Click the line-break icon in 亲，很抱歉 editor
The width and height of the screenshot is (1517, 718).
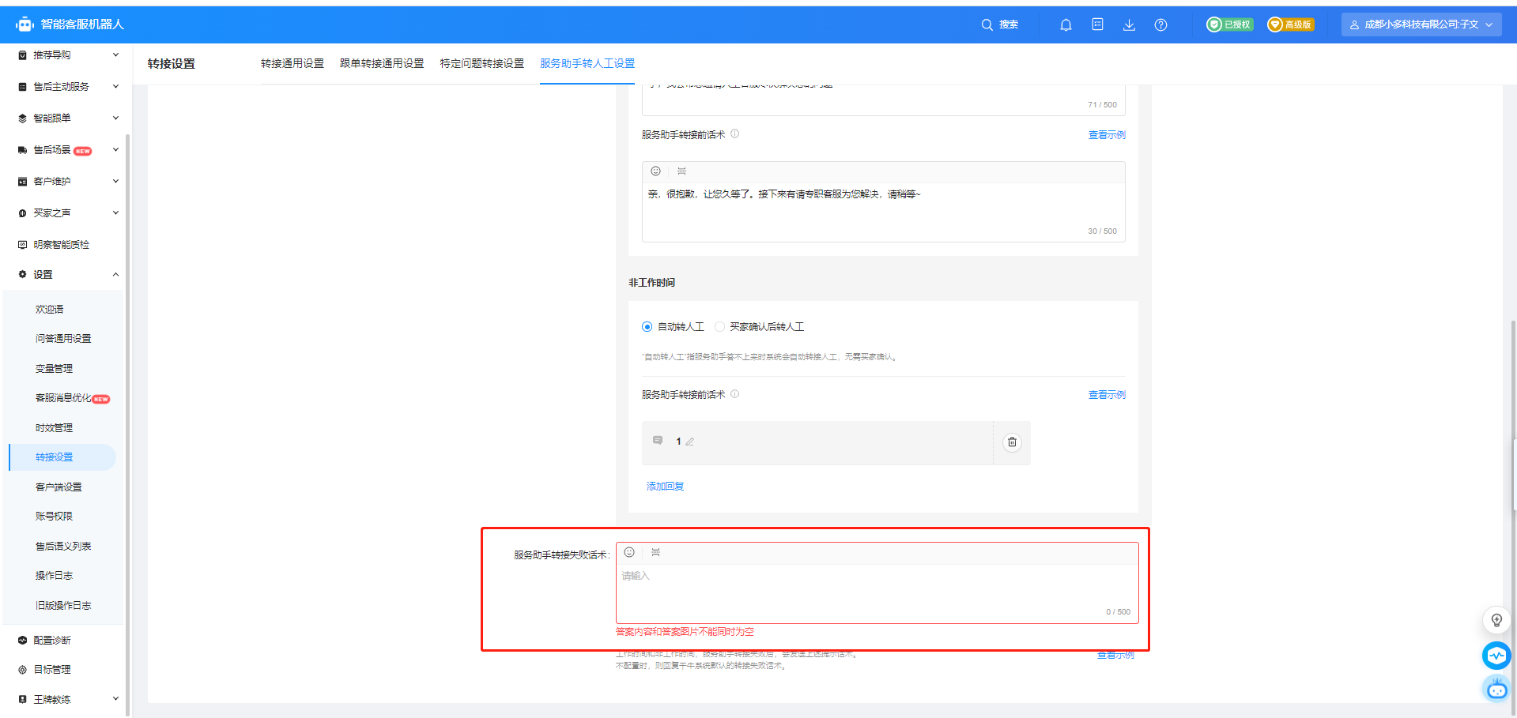click(681, 171)
